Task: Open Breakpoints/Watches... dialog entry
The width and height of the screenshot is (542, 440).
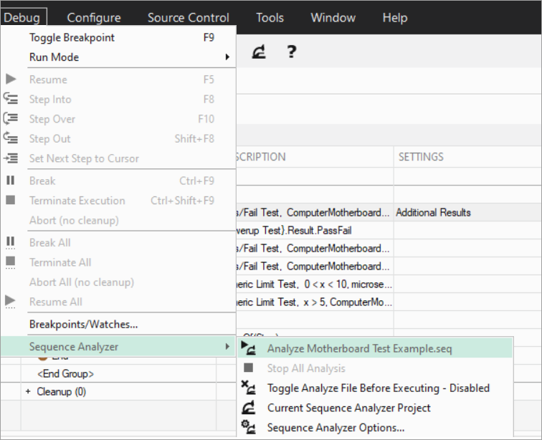Action: pos(118,324)
